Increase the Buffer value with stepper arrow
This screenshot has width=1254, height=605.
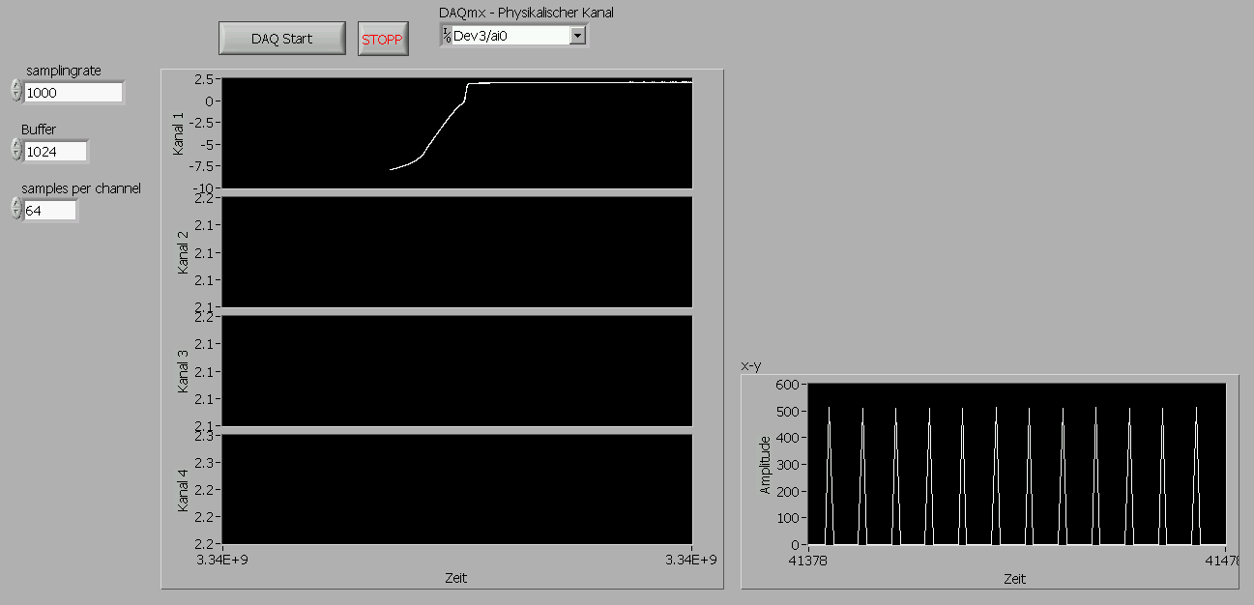point(15,145)
